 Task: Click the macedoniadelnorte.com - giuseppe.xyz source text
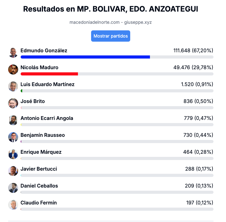[x=110, y=22]
